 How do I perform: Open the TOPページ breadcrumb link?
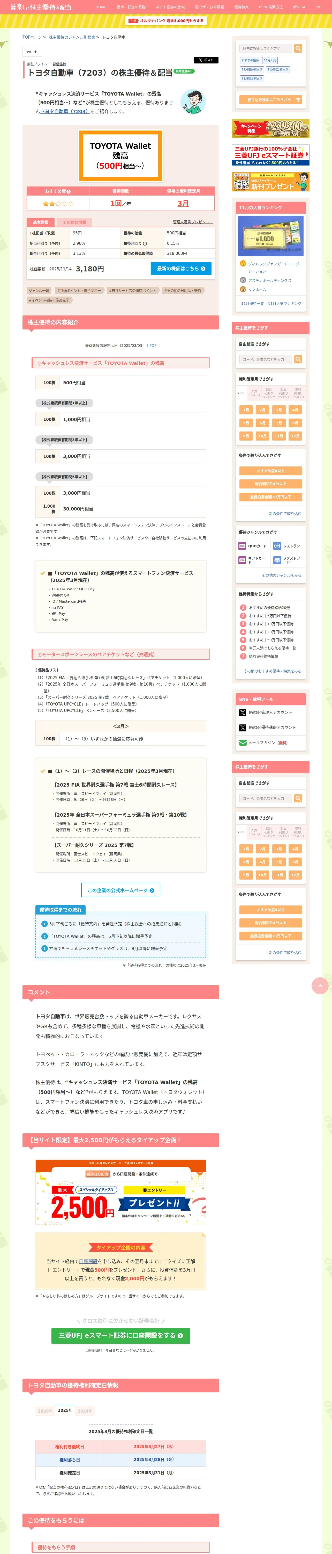(x=33, y=37)
